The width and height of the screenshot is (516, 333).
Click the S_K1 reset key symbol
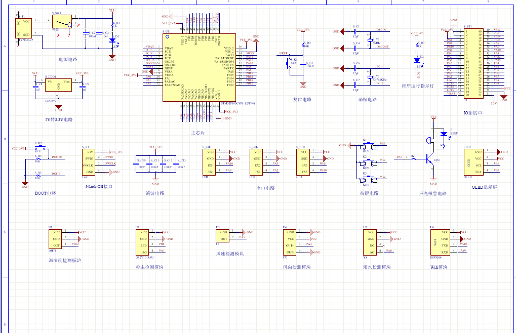click(287, 65)
